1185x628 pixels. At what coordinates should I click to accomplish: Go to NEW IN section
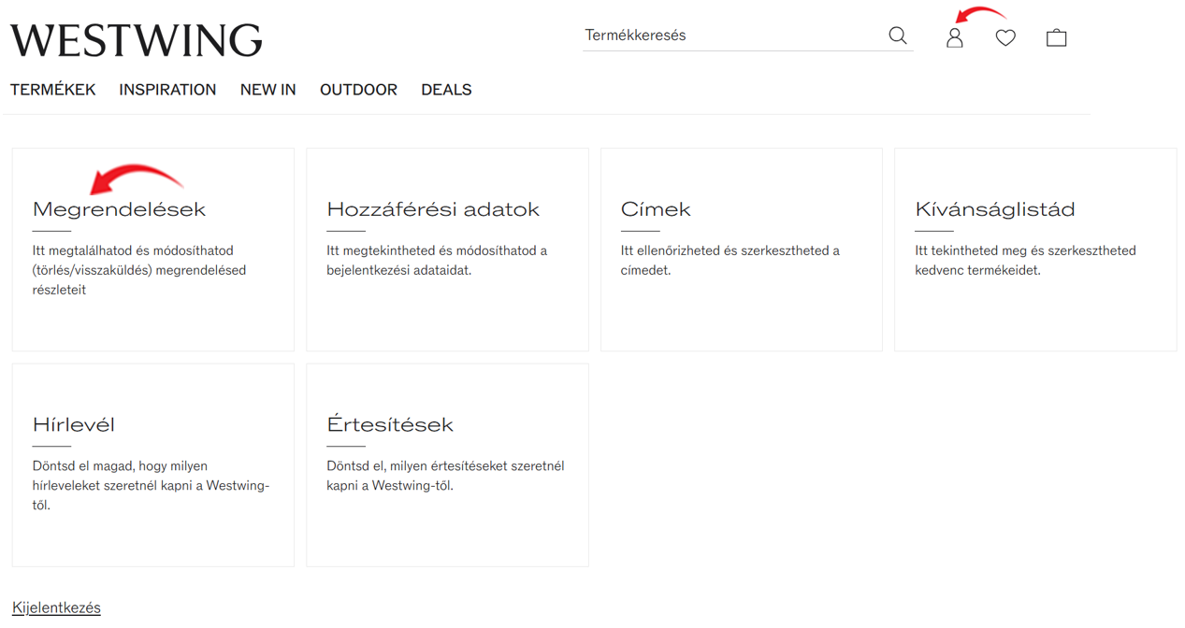(x=268, y=90)
